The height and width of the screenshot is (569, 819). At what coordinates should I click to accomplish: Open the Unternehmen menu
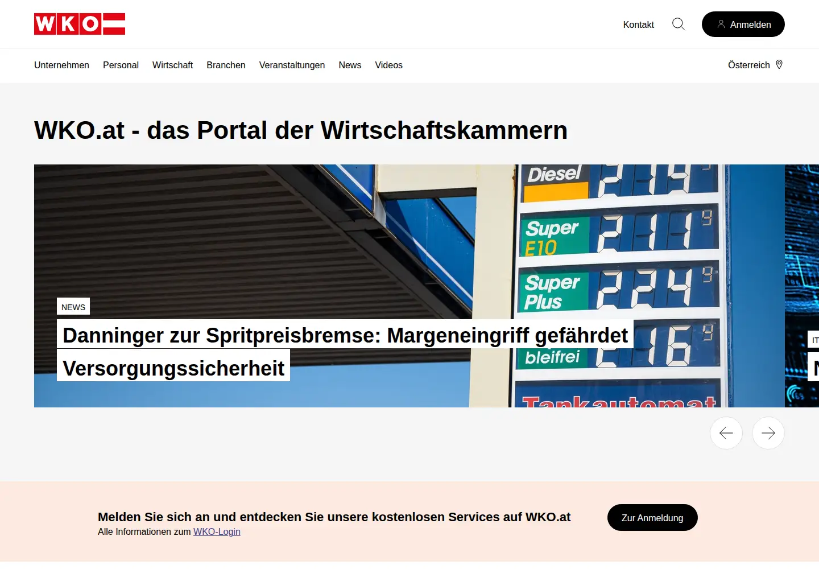point(61,65)
